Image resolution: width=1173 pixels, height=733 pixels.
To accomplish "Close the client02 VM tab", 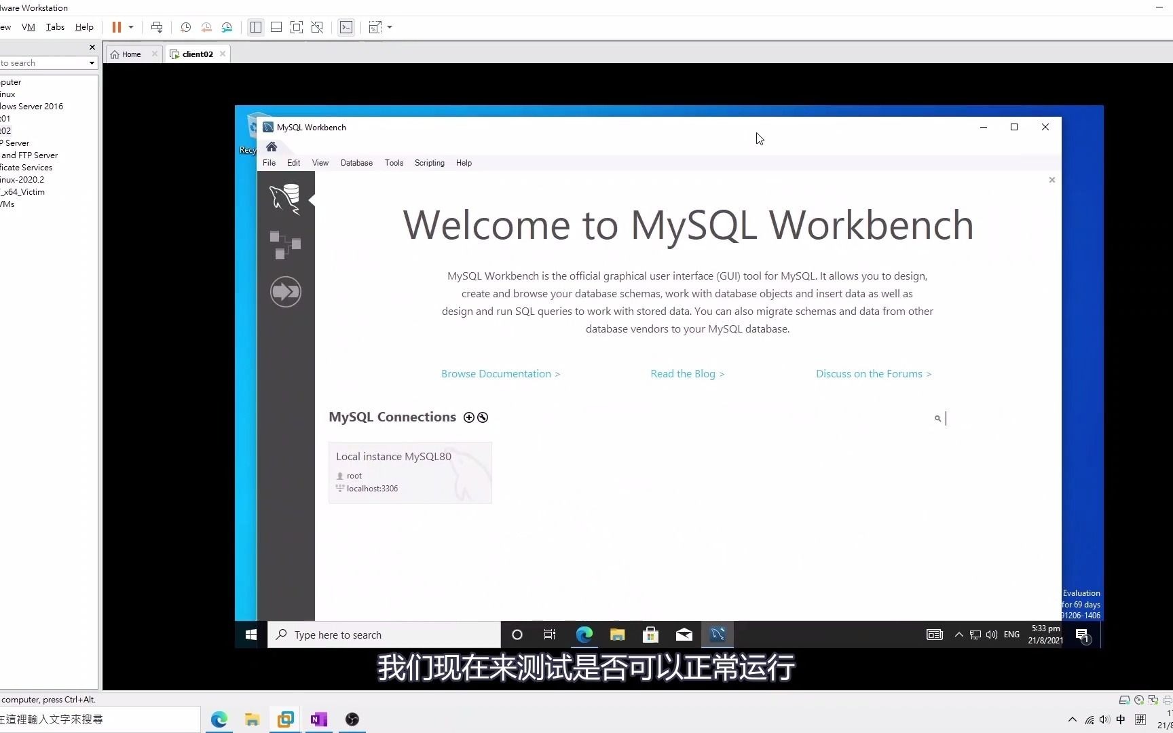I will (x=223, y=54).
